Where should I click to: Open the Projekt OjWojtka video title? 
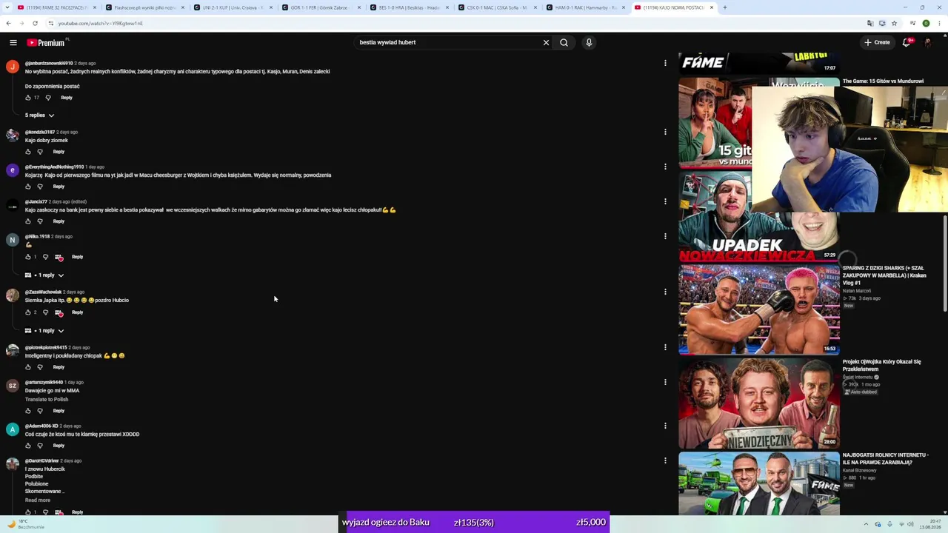(881, 365)
